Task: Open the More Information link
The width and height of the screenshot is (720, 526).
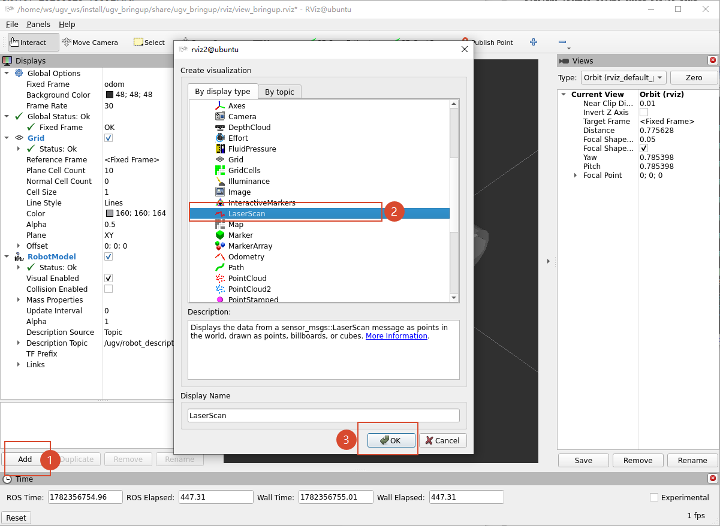Action: [x=396, y=336]
